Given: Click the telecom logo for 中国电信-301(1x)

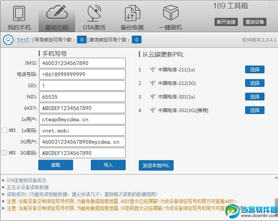Looking at the screenshot, I should tap(153, 97).
